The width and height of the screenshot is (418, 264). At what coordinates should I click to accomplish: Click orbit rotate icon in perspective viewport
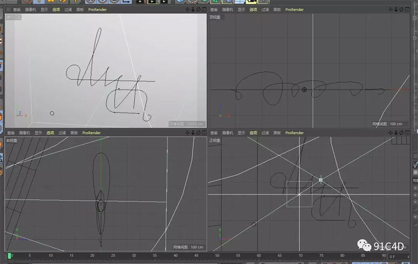198,10
